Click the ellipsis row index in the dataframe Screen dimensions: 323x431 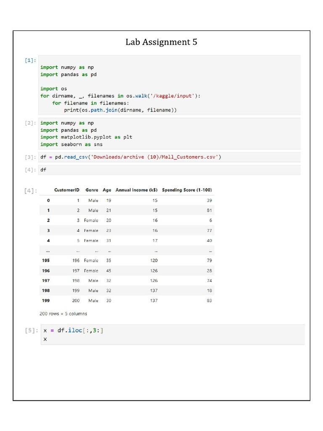tap(48, 251)
